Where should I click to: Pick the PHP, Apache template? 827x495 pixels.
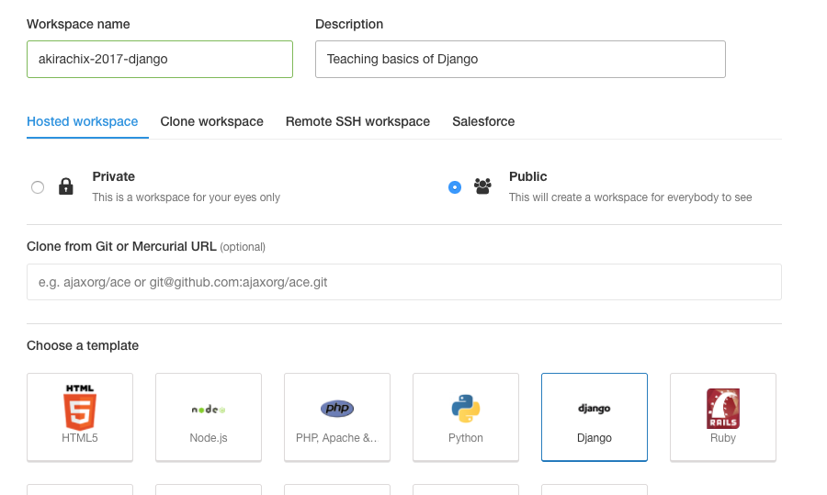click(337, 416)
